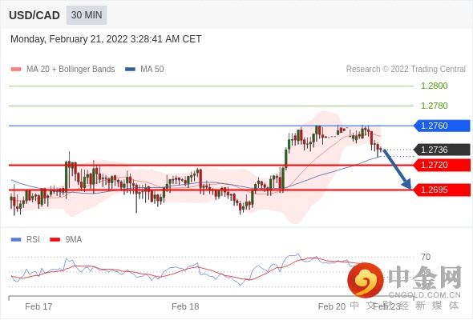Image resolution: width=473 pixels, height=320 pixels.
Task: Click the date line 'Monday, February 21, 2022'
Action: point(106,39)
